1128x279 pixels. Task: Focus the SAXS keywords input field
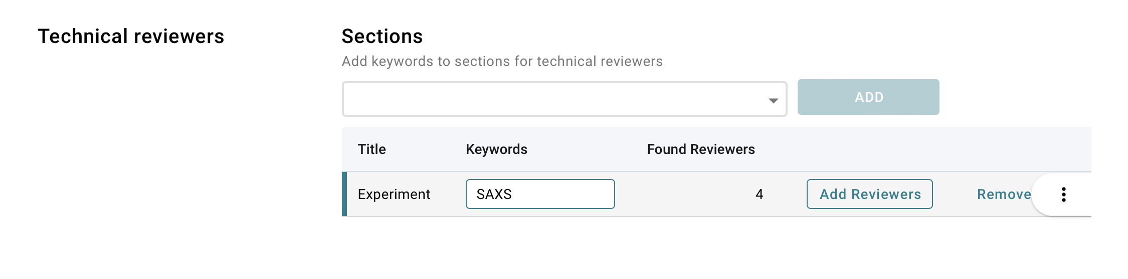(x=540, y=194)
